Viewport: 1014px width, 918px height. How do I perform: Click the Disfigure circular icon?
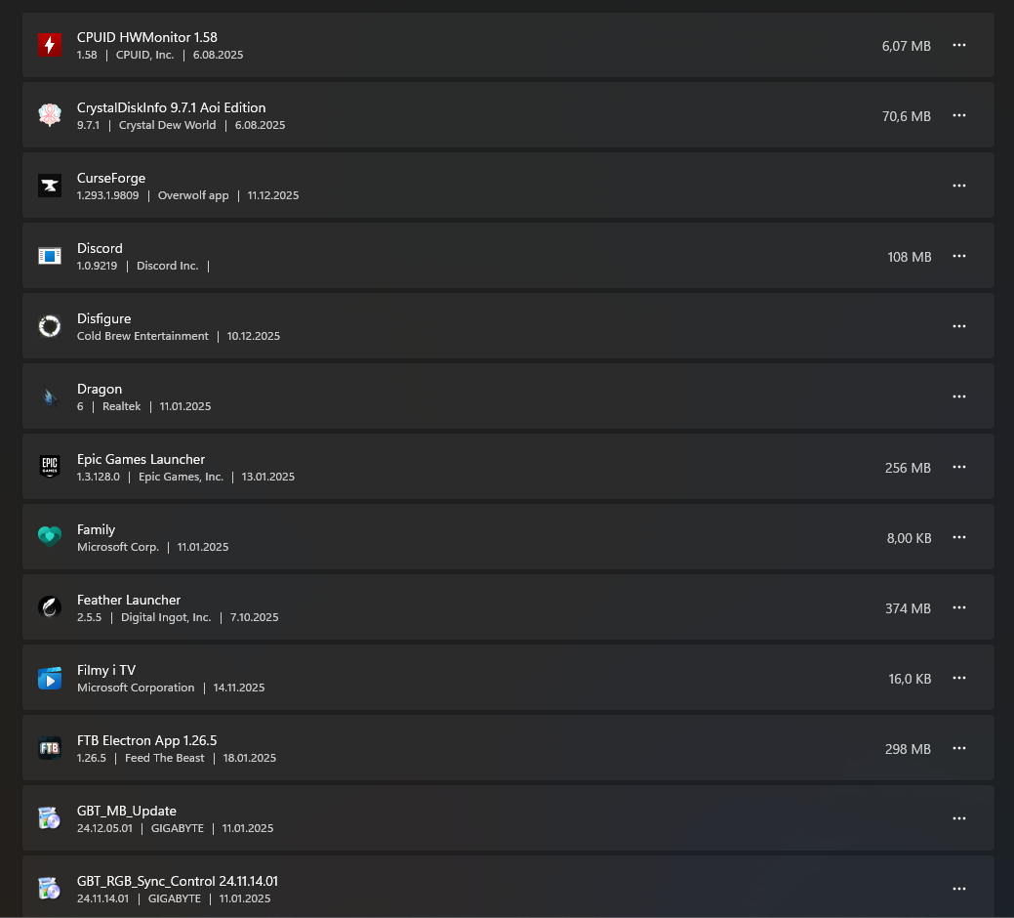(50, 326)
